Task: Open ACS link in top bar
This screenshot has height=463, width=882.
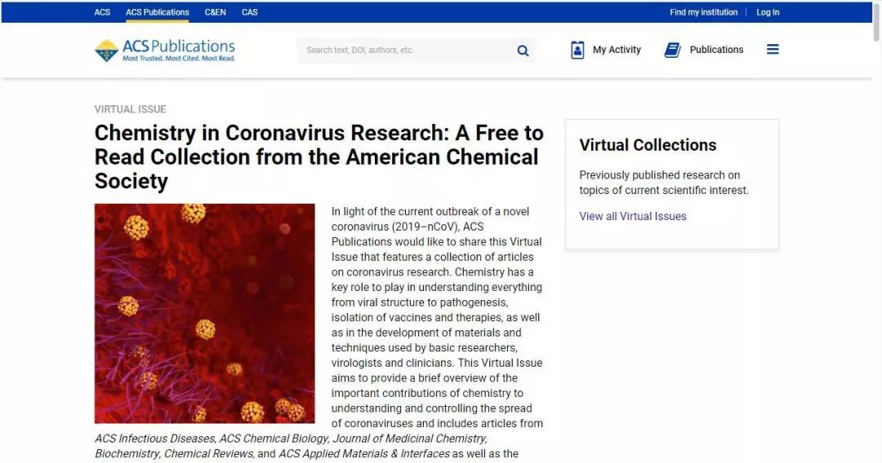Action: tap(102, 11)
